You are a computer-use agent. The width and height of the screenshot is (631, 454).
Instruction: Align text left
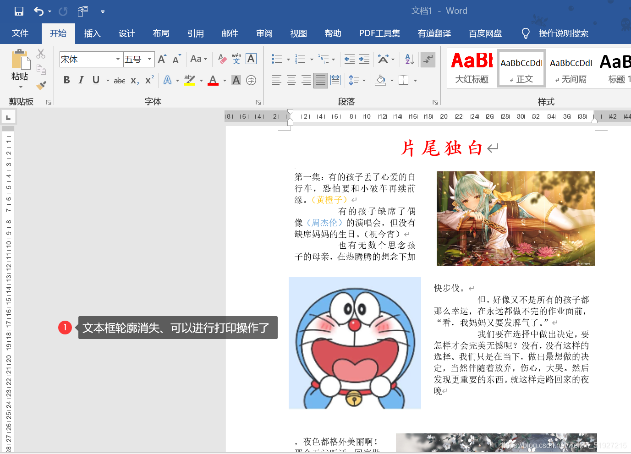click(277, 80)
